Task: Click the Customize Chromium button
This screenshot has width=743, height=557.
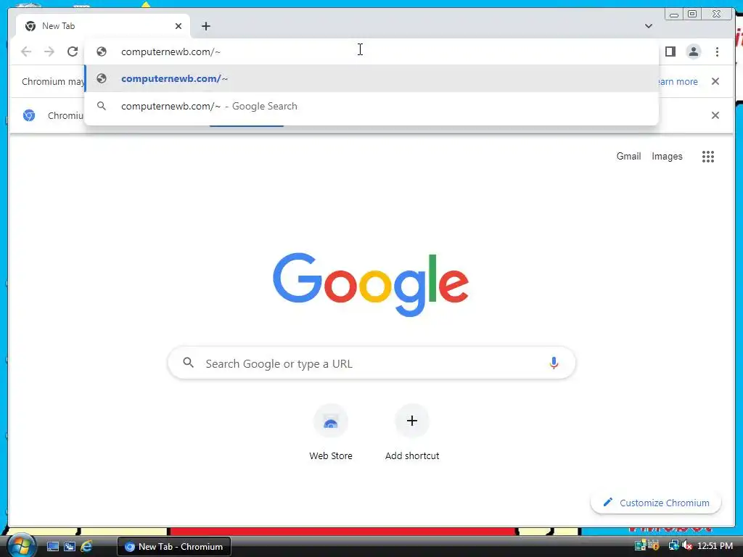Action: coord(656,503)
